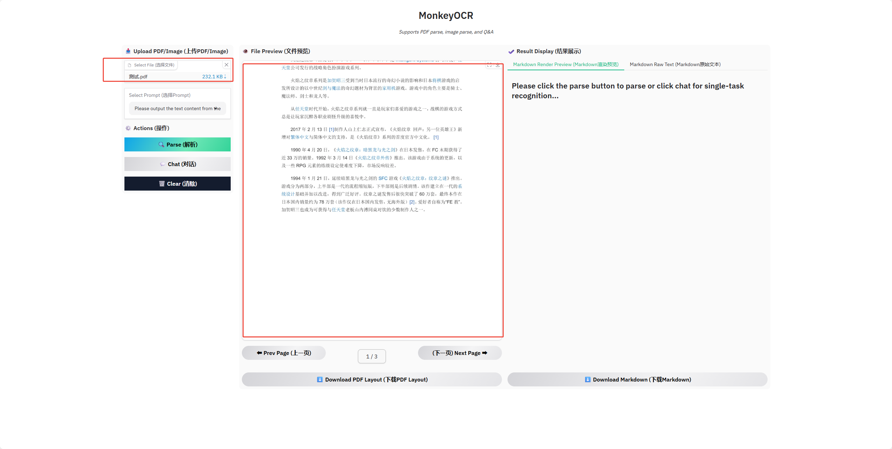Screen dimensions: 892x449
Task: Toggle fullscreen icon in file preview
Action: pyautogui.click(x=489, y=65)
